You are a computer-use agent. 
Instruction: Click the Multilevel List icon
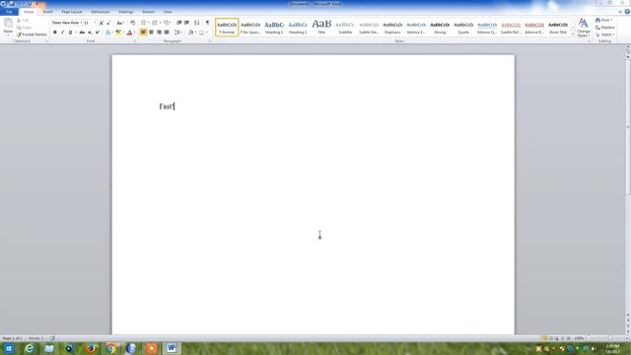pos(167,23)
